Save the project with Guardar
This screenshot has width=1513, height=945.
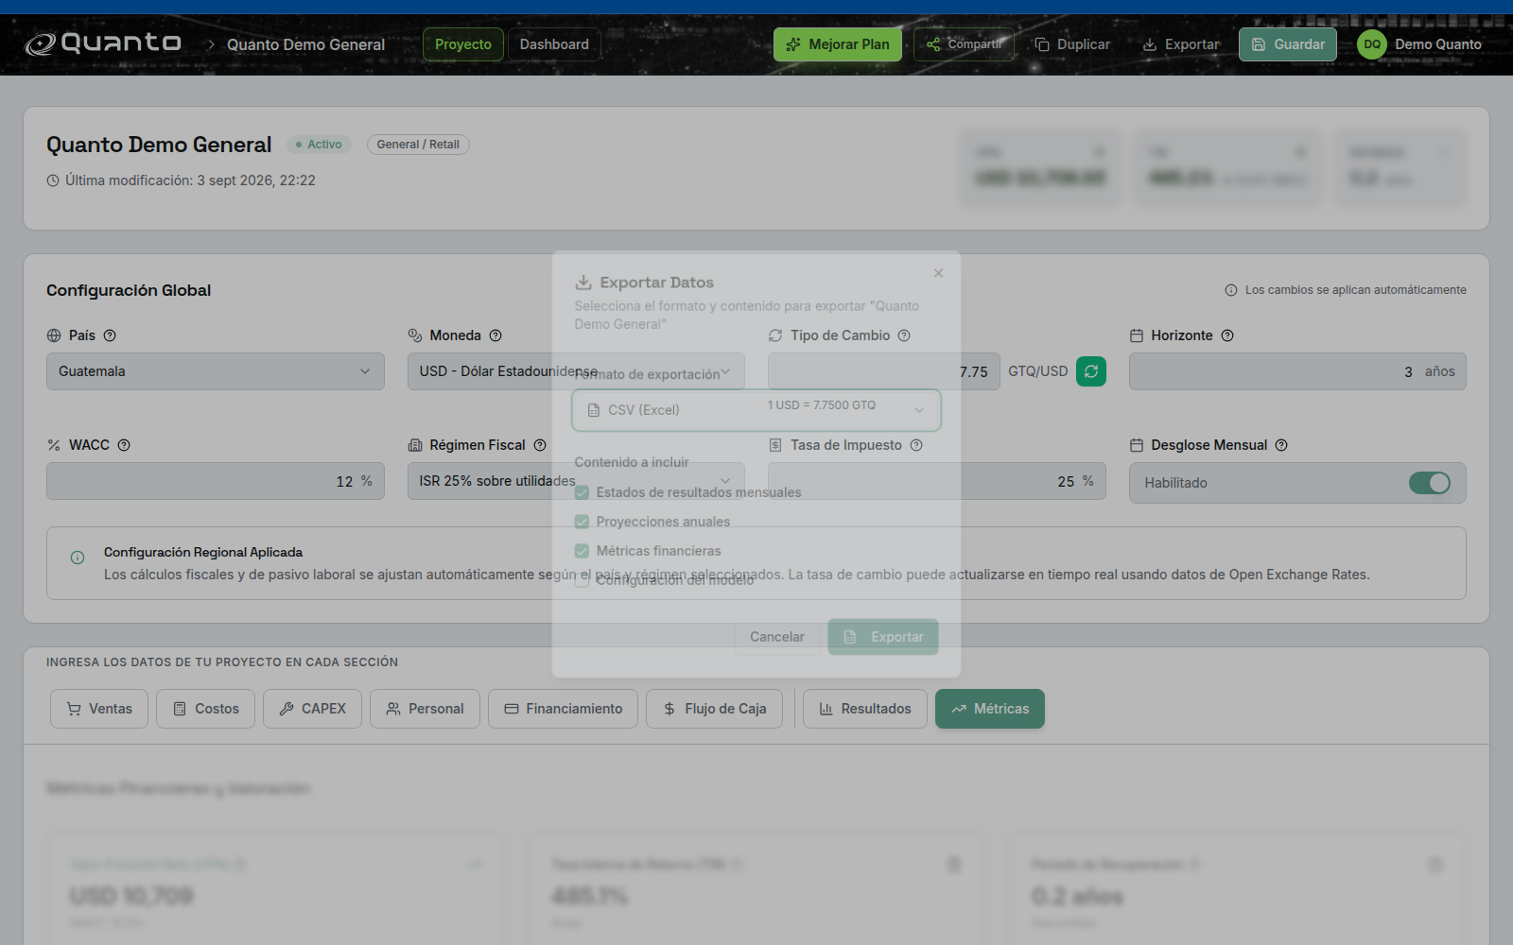1288,44
